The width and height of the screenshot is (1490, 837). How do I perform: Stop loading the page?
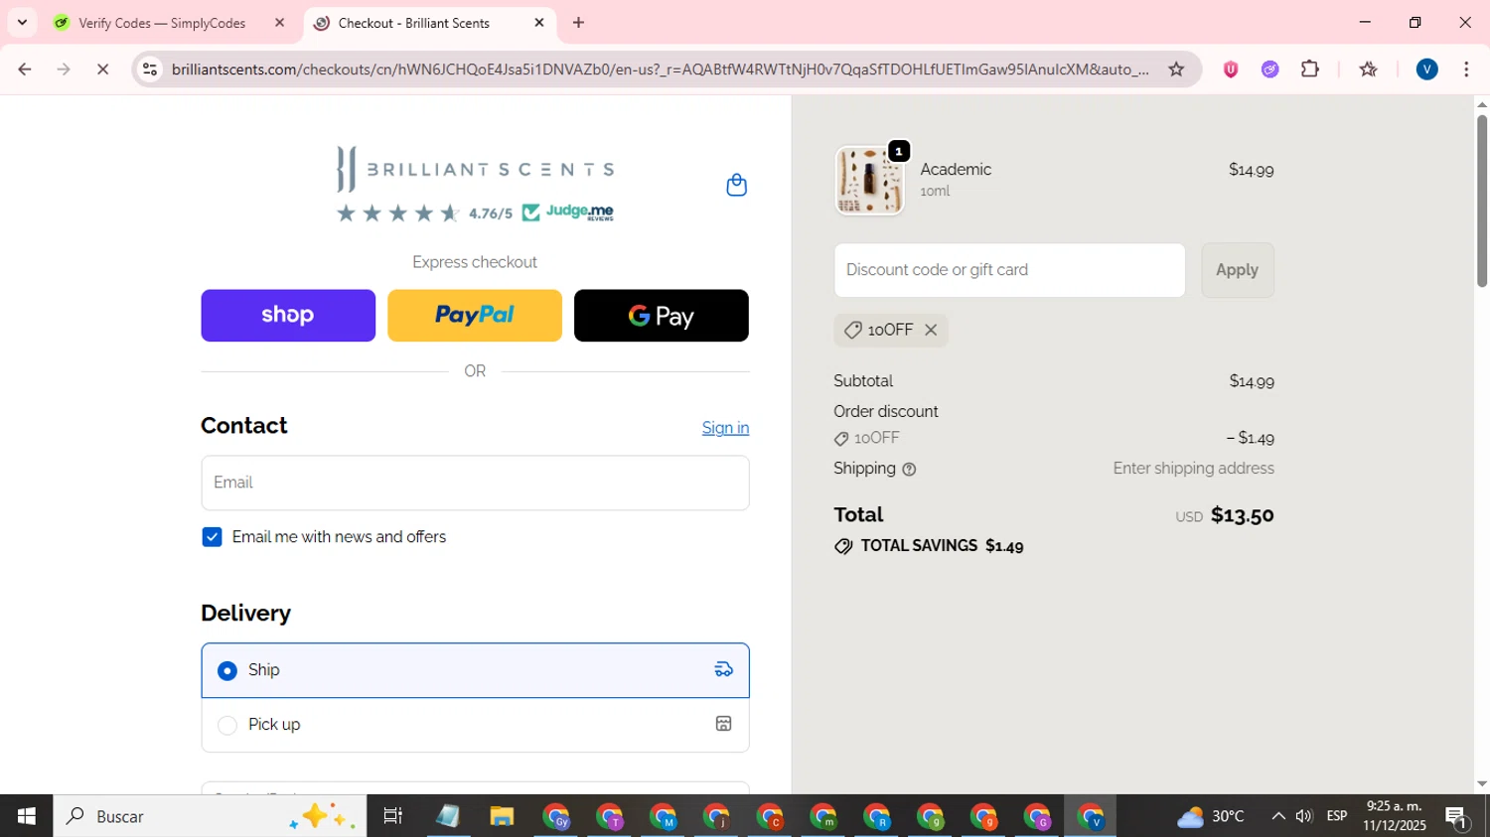pos(102,70)
